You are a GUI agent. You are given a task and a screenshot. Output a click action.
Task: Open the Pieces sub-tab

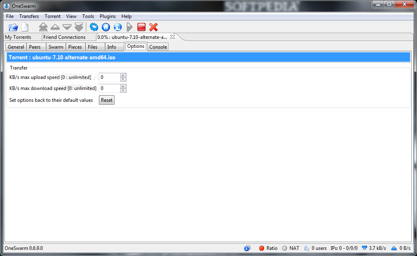[75, 47]
